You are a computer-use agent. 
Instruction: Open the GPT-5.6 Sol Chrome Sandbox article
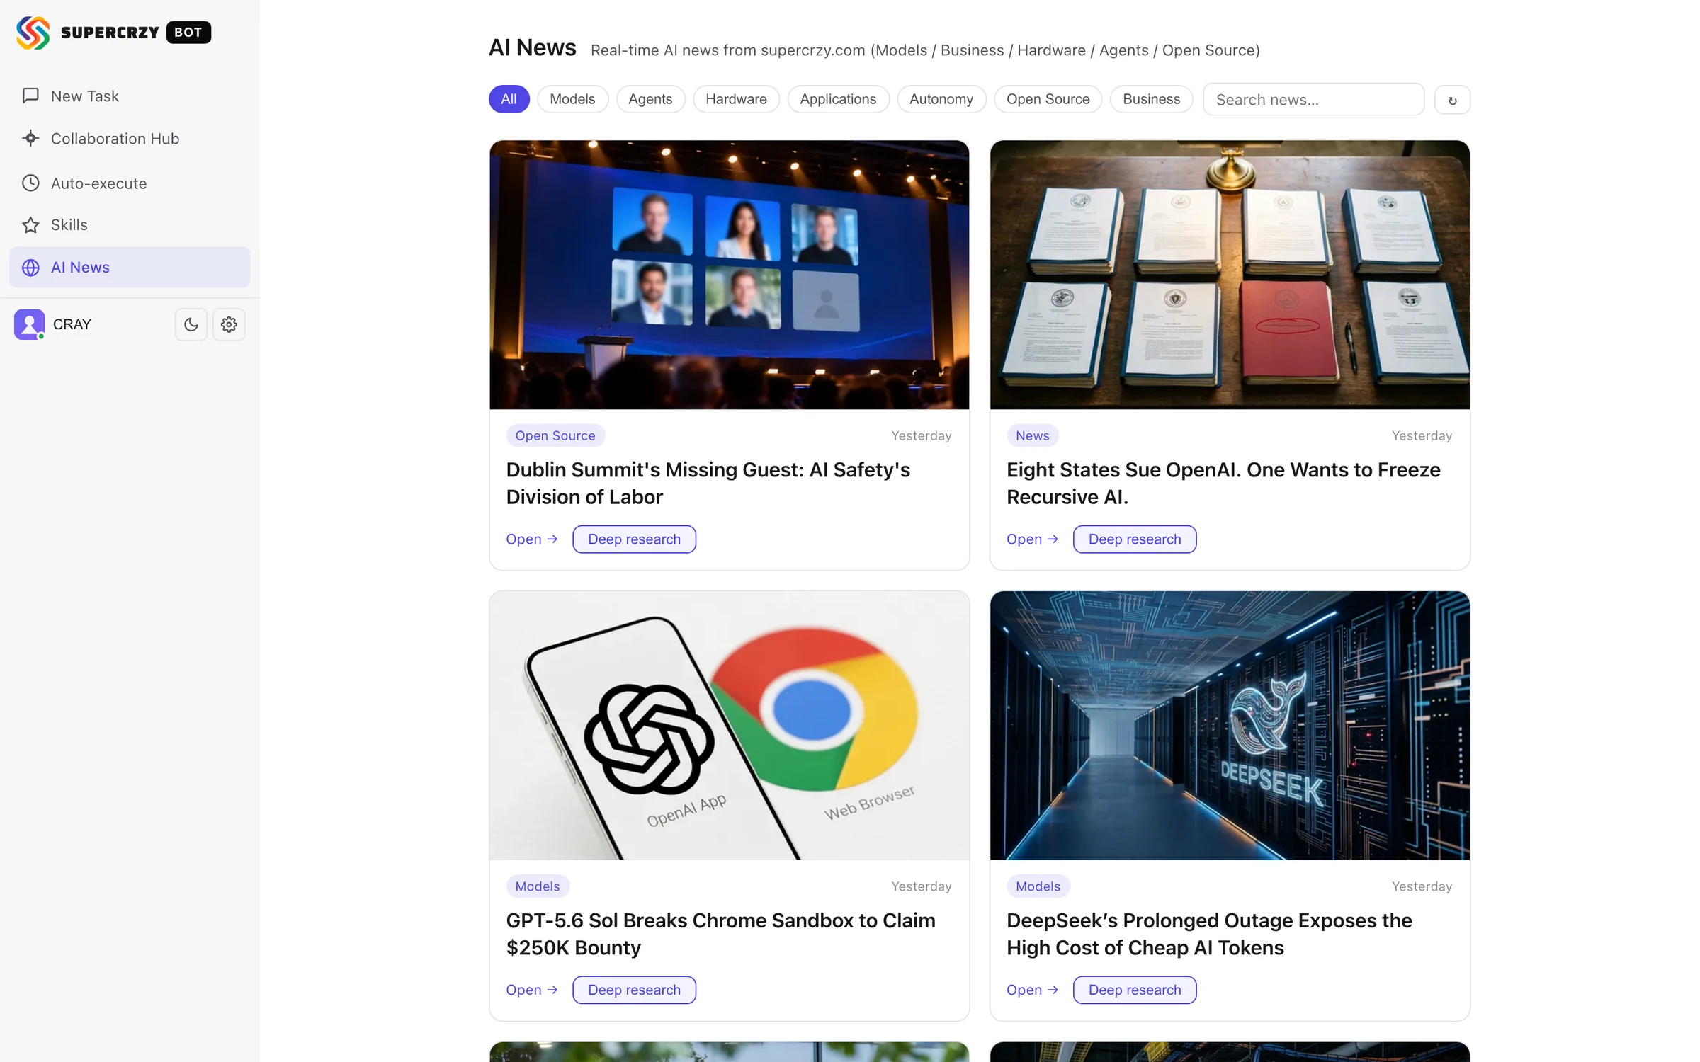[x=531, y=990]
